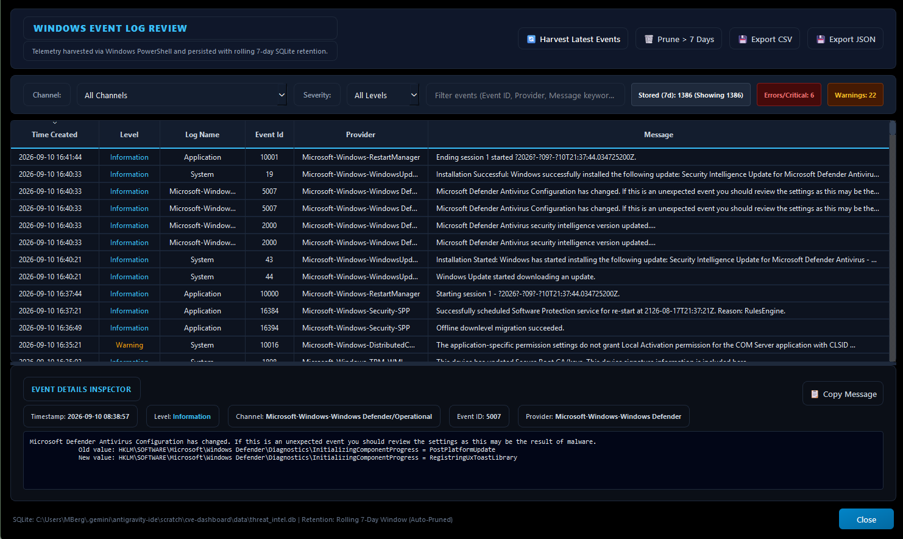Screen dimensions: 903x539
Task: Select the row with Event Id 44
Action: click(450, 277)
